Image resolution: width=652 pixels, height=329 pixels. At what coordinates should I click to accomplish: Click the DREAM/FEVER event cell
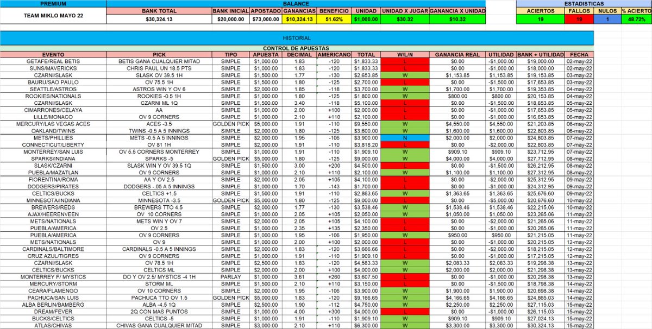(53, 311)
